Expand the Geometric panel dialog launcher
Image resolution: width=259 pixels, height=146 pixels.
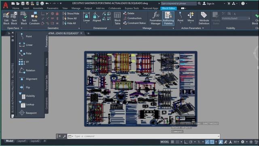click(79, 28)
